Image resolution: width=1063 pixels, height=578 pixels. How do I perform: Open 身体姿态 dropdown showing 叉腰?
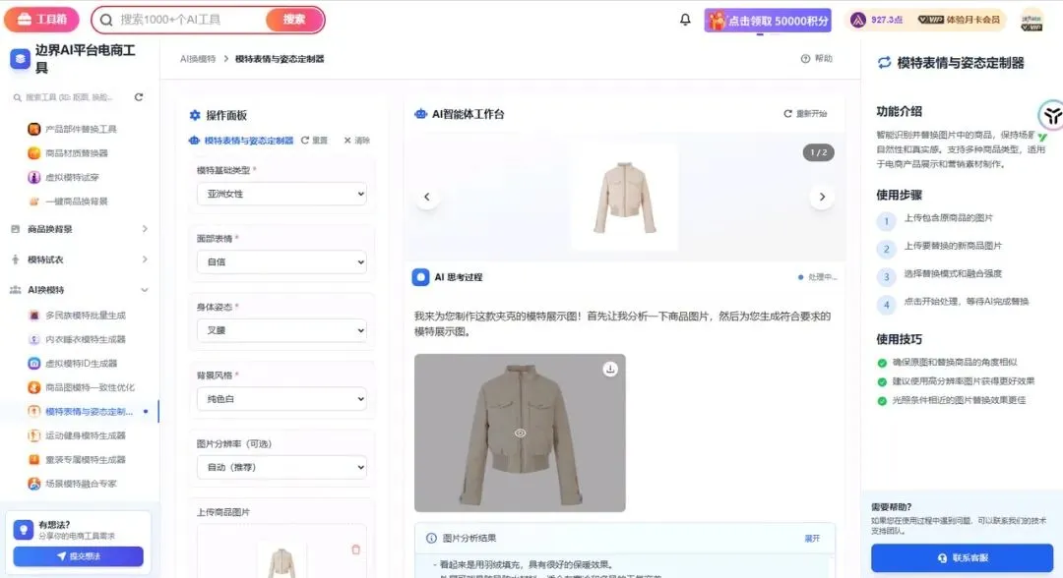pos(281,330)
